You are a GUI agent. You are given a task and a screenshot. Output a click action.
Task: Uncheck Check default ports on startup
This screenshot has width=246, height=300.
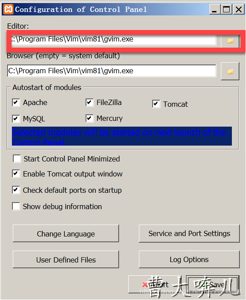(x=16, y=190)
